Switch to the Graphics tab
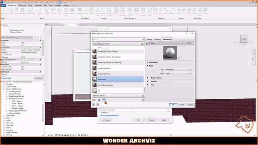Image resolution: width=258 pixels, height=145 pixels. 158,39
